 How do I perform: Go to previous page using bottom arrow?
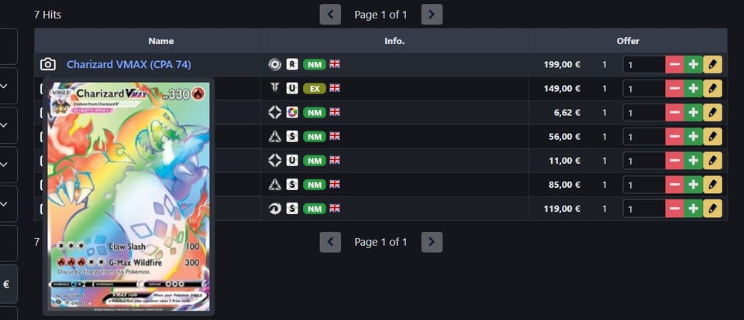330,243
